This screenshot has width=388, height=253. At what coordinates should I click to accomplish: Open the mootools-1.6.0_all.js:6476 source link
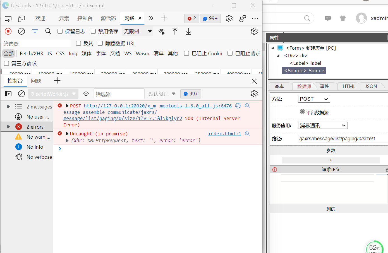click(196, 106)
